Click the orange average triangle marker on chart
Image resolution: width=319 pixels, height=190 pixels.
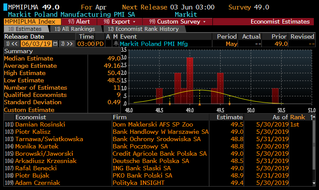click(x=199, y=104)
